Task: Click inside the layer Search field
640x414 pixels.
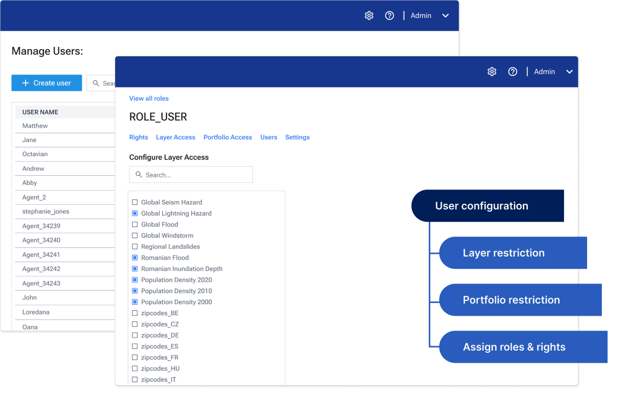Action: [191, 174]
